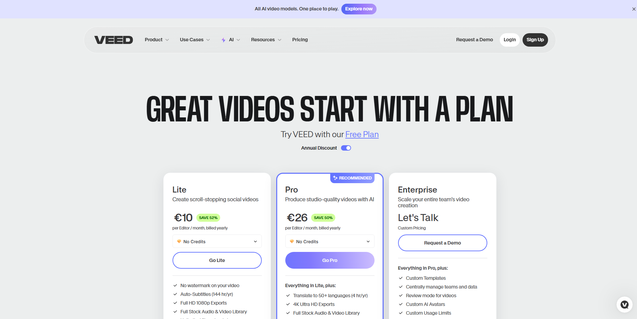The height and width of the screenshot is (319, 637).
Task: Click the Recommended sparkle badge
Action: pos(352,178)
